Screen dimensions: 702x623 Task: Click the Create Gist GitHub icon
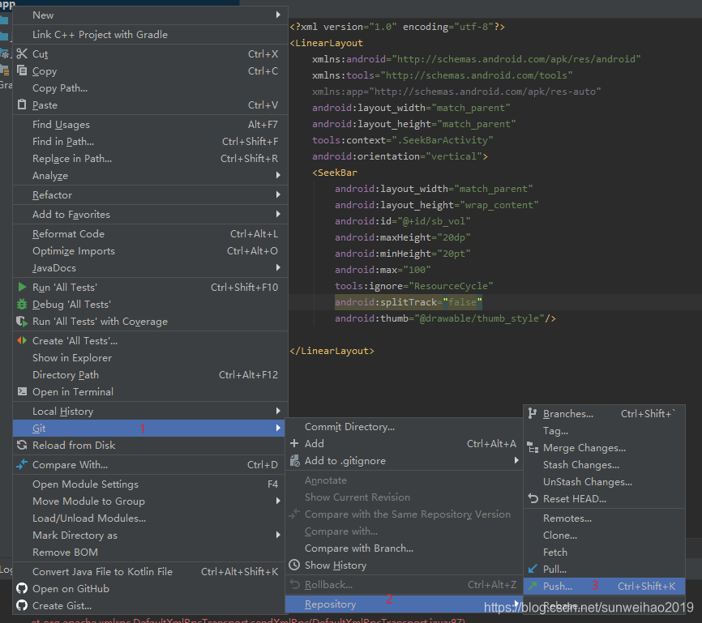pyautogui.click(x=22, y=605)
